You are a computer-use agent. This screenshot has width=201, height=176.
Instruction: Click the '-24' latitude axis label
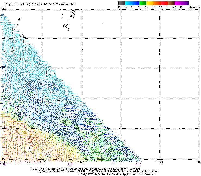pyautogui.click(x=2, y=67)
